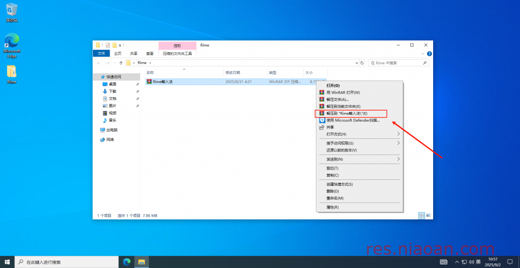
Task: Open 属性(R) from the context menu
Action: pyautogui.click(x=360, y=207)
